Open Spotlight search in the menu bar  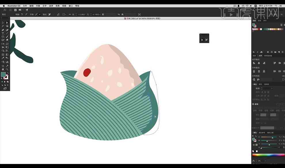(276, 6)
